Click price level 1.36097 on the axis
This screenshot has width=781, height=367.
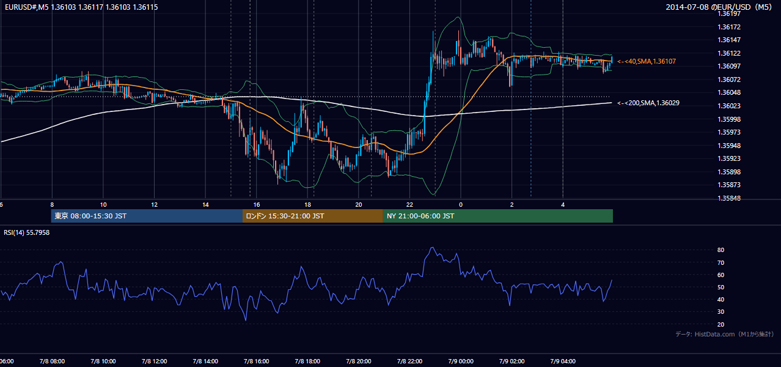[729, 66]
